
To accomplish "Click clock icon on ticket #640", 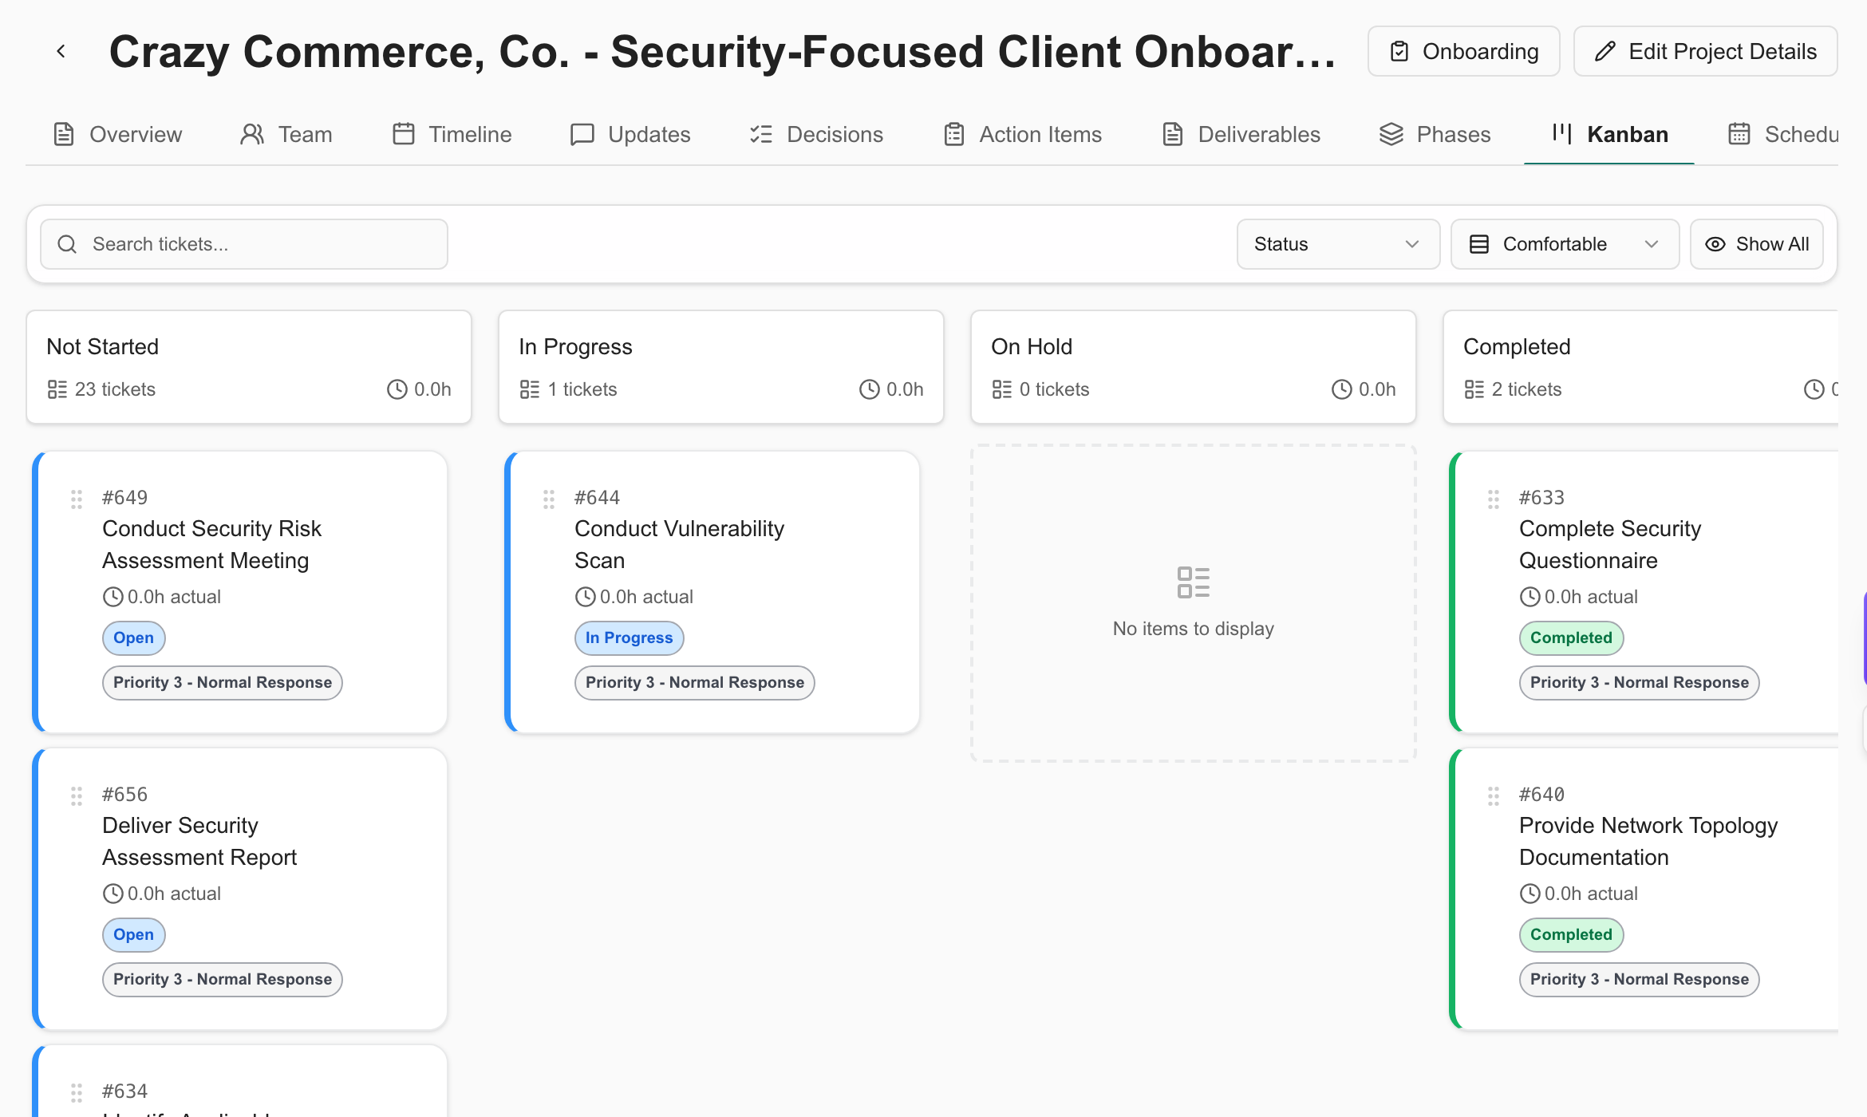I will pyautogui.click(x=1530, y=894).
